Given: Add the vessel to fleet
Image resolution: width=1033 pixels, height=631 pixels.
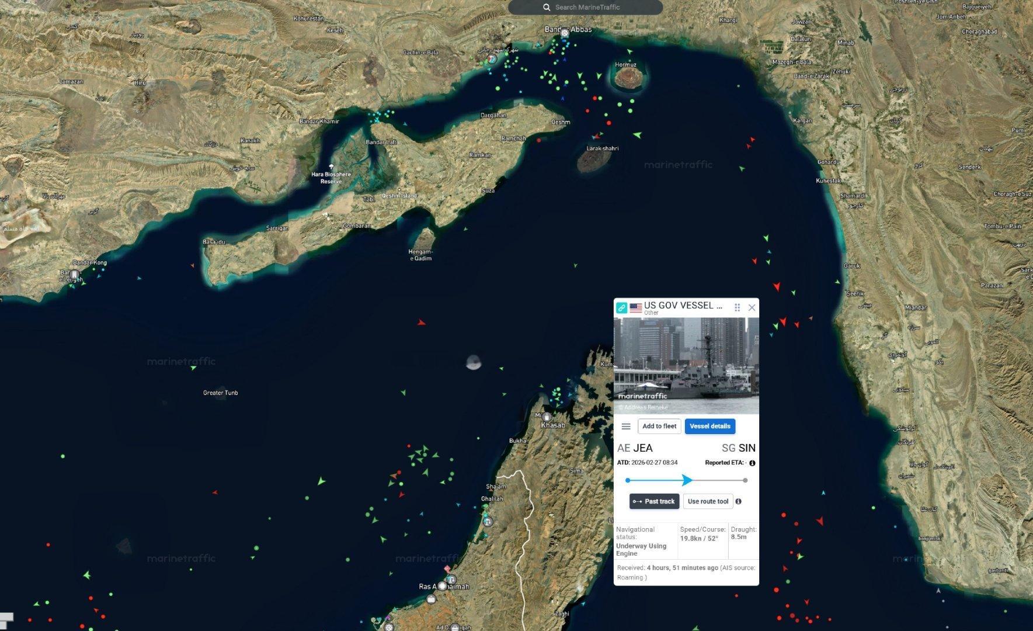Looking at the screenshot, I should 659,427.
